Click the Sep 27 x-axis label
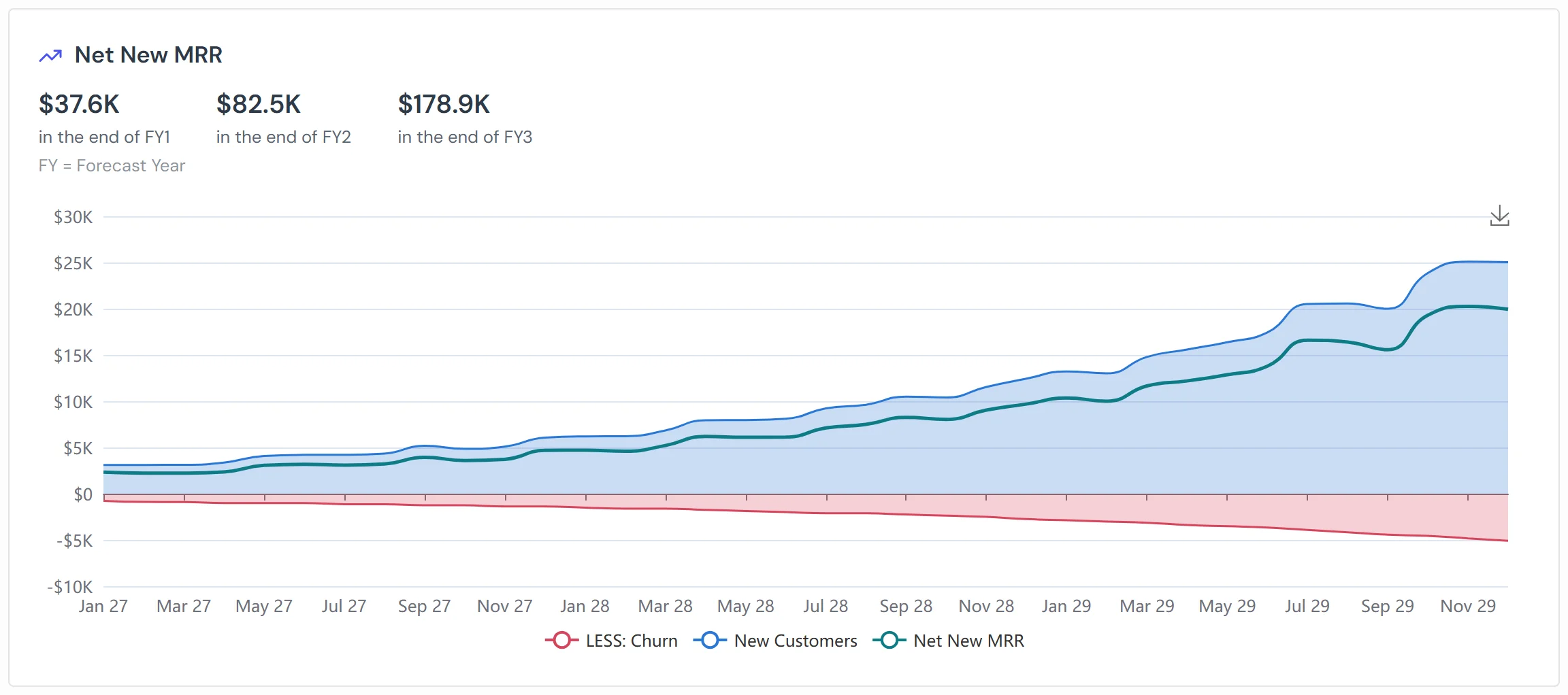The height and width of the screenshot is (695, 1568). click(x=425, y=606)
